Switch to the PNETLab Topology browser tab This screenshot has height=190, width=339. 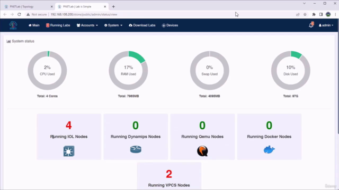click(28, 6)
